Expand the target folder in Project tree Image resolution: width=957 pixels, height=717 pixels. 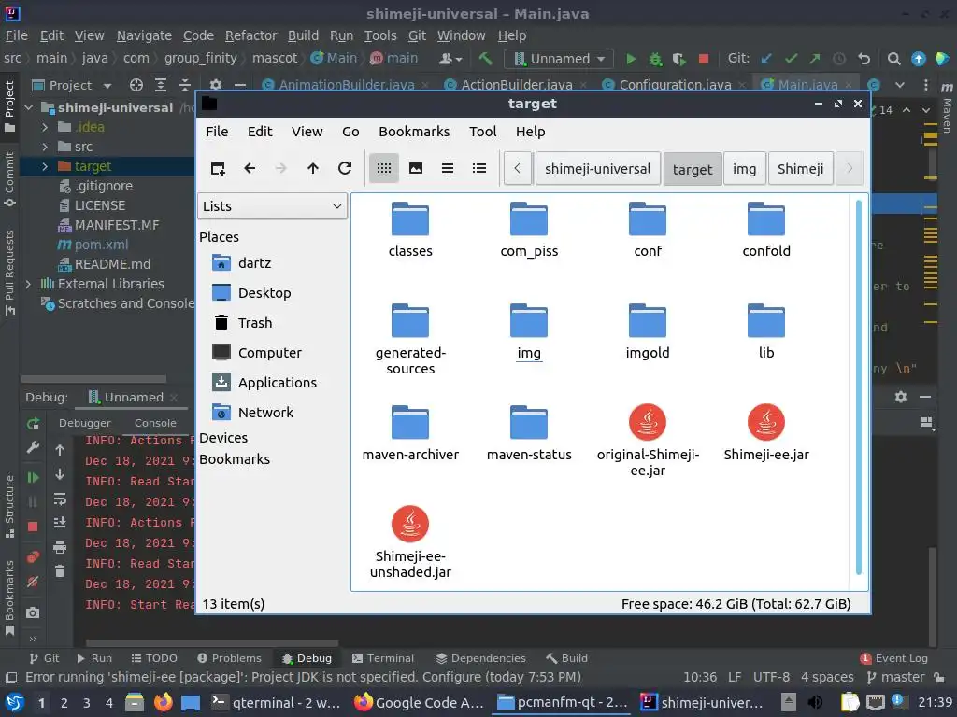pos(45,166)
